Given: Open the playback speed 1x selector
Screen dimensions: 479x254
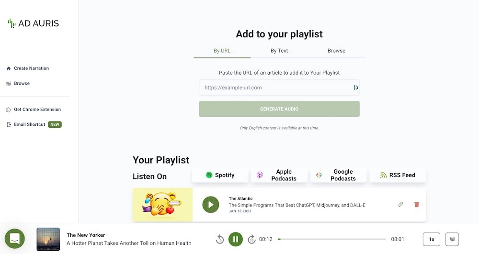Looking at the screenshot, I should pos(431,239).
